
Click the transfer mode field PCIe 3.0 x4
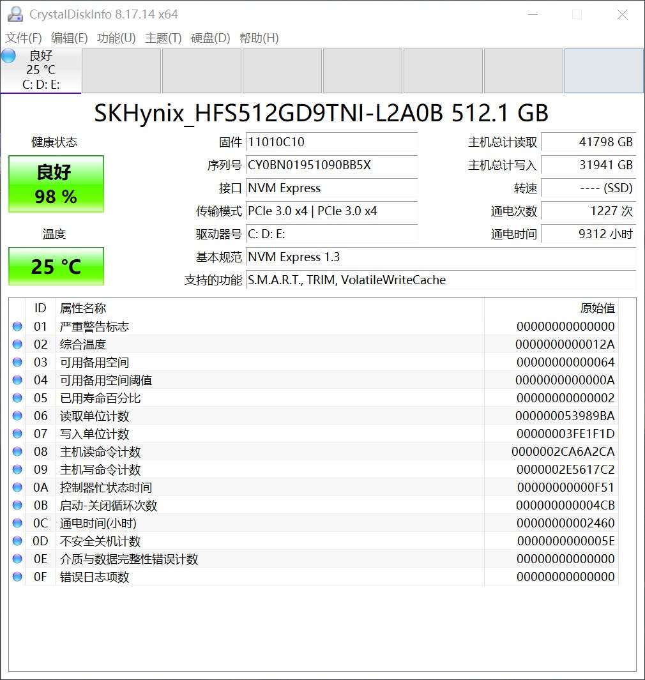pyautogui.click(x=332, y=211)
